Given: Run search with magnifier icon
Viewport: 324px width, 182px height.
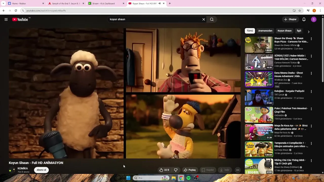Looking at the screenshot, I should [212, 19].
